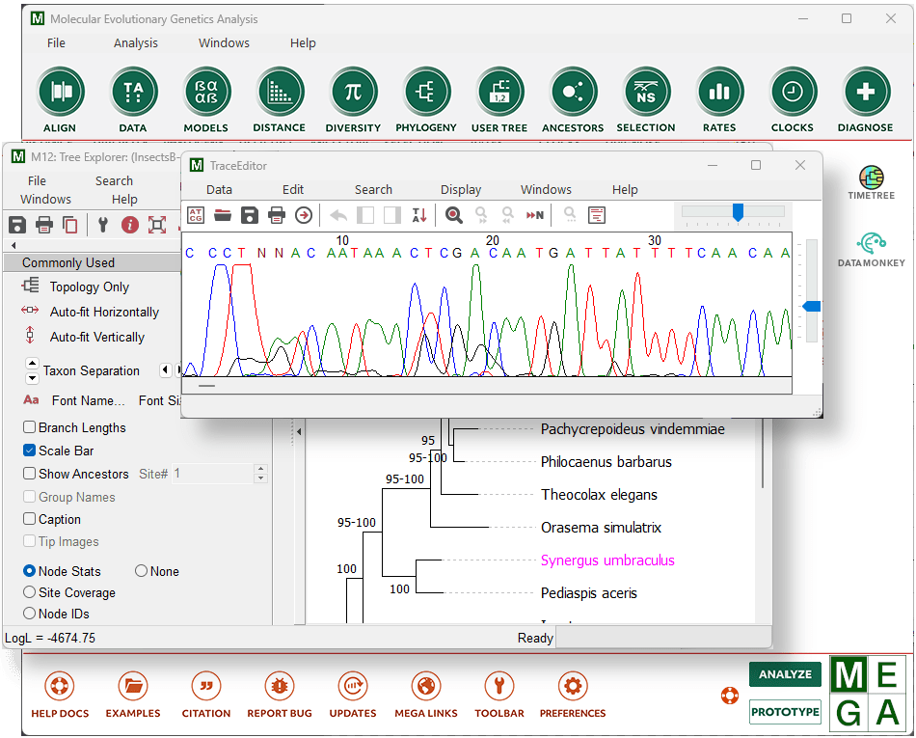The width and height of the screenshot is (916, 738).
Task: Collapse the side panel with the left arrow
Action: click(x=13, y=245)
